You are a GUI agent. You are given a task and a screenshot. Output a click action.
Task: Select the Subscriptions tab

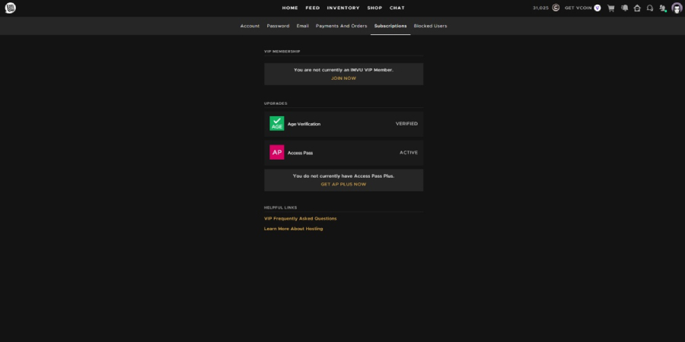coord(390,26)
